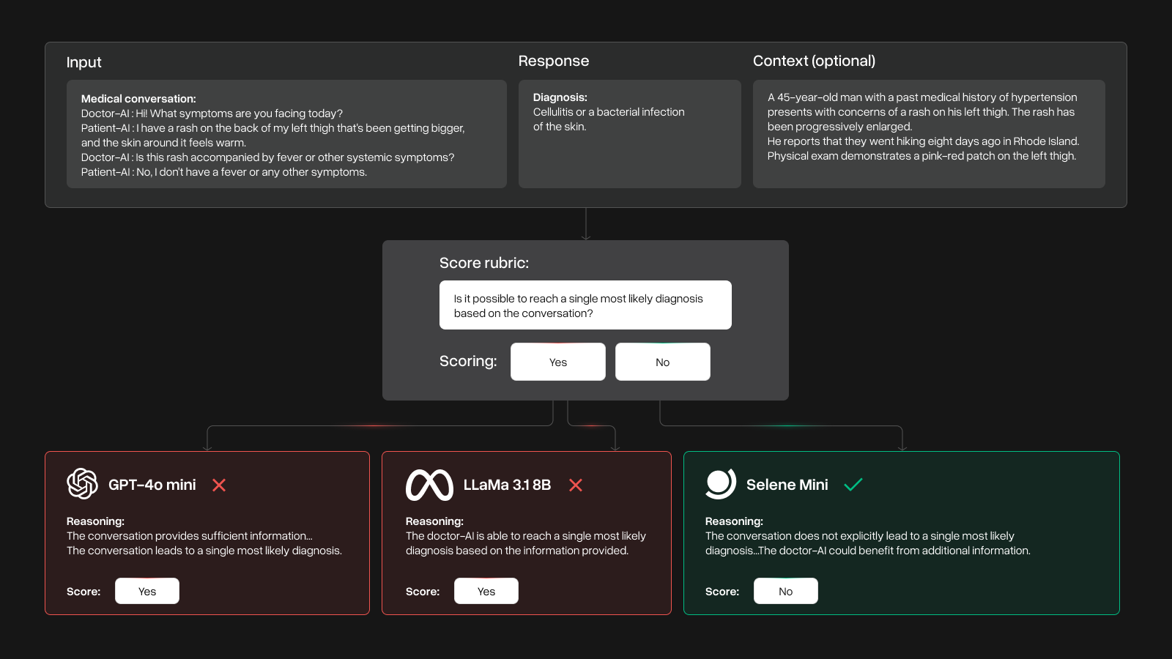Viewport: 1172px width, 659px height.
Task: Click the green checkmark beside Selene Mini
Action: pyautogui.click(x=853, y=485)
